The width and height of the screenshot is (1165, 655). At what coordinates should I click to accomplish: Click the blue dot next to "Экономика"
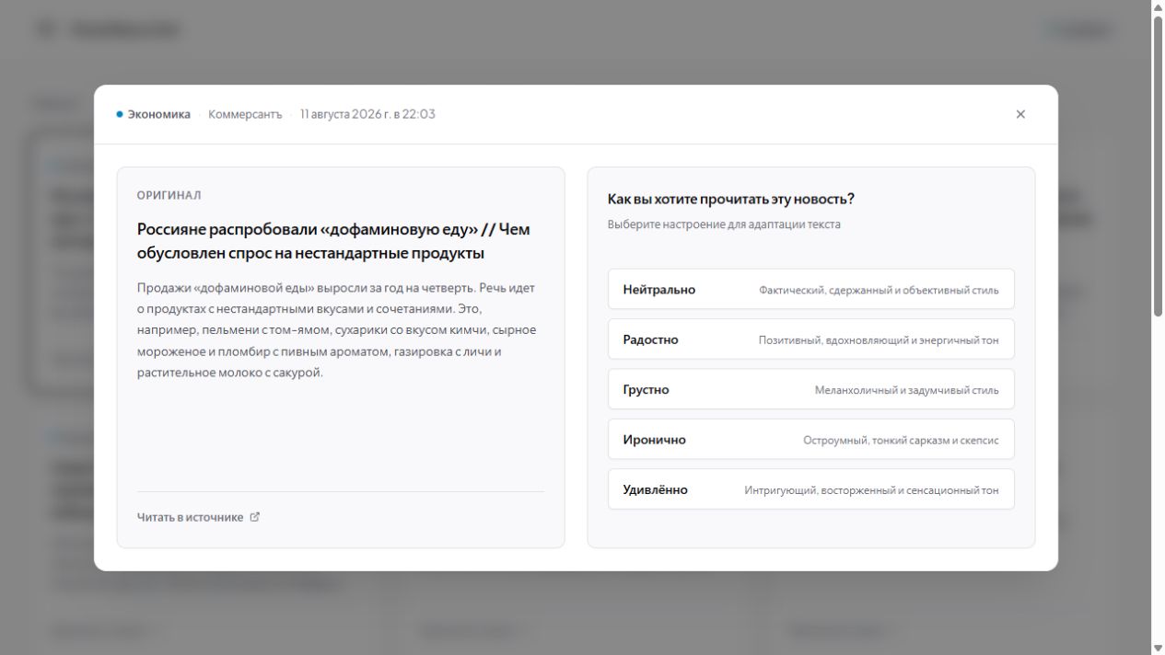click(120, 115)
